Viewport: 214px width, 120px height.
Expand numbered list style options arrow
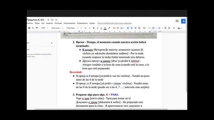162,28
